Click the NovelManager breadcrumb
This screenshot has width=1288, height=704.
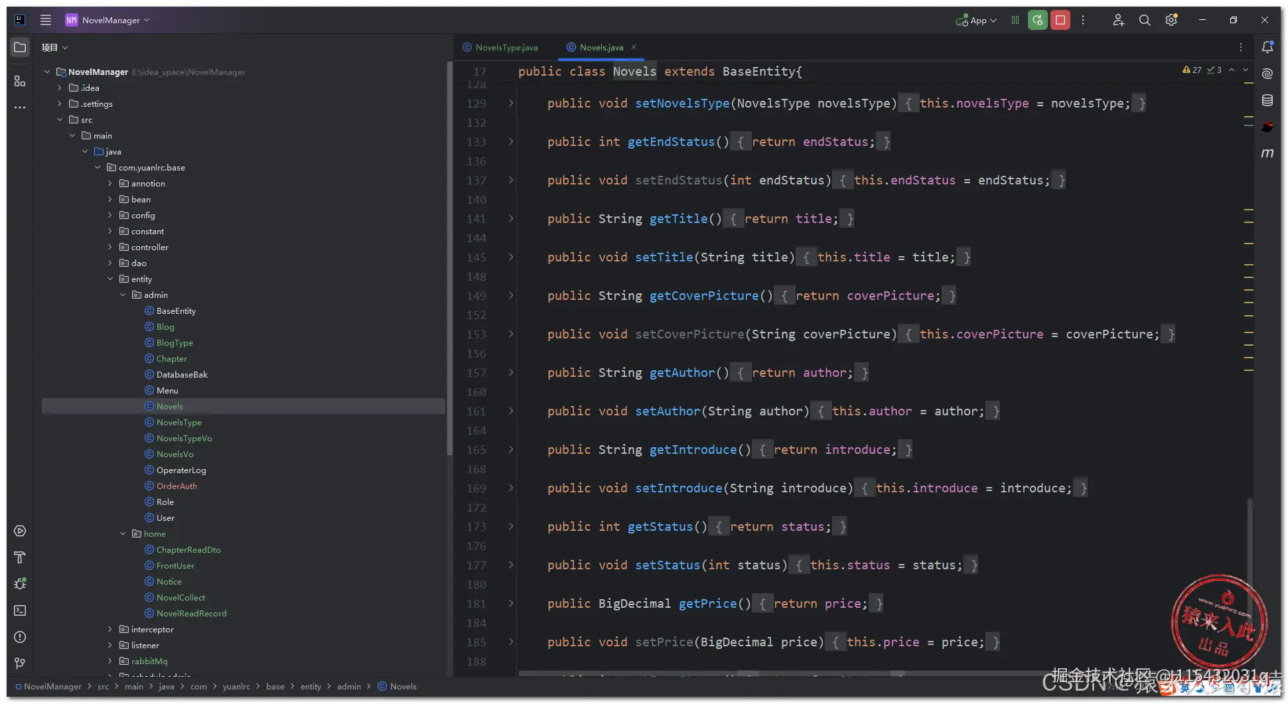(52, 686)
